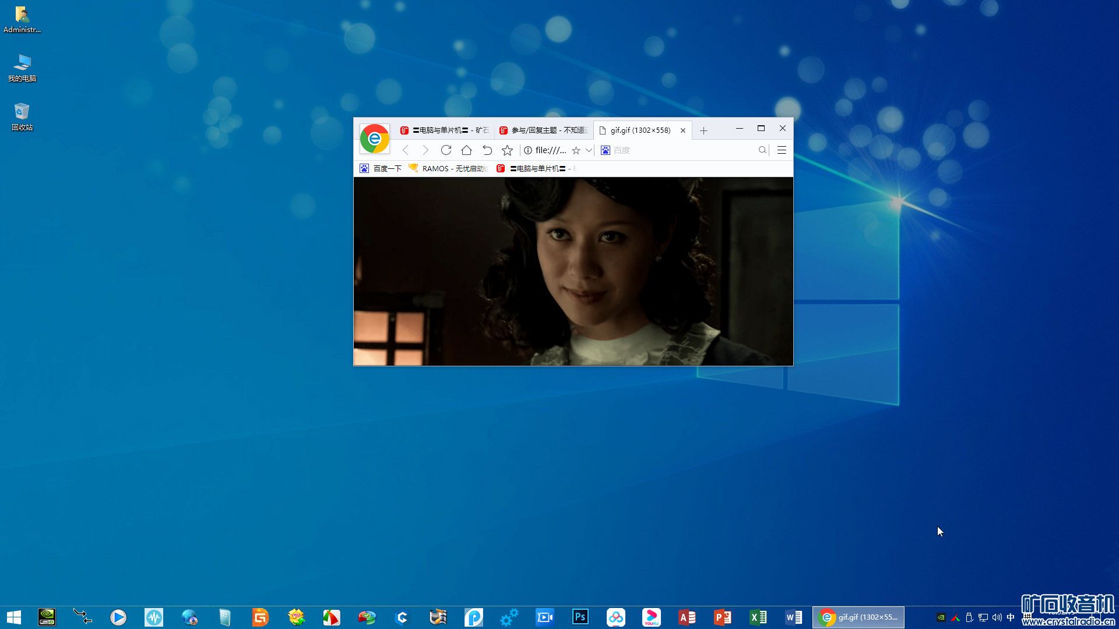Launch the screen recorder icon in taskbar
This screenshot has width=1119, height=629.
pyautogui.click(x=545, y=617)
